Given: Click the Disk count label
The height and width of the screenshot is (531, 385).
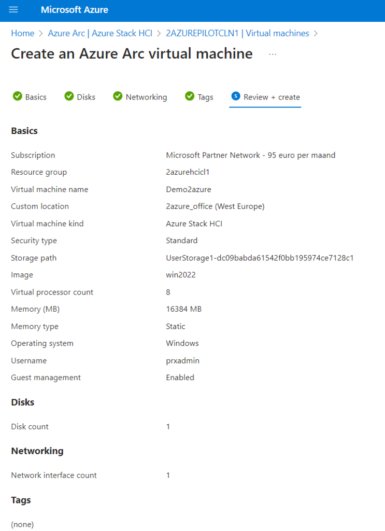Looking at the screenshot, I should (x=30, y=427).
